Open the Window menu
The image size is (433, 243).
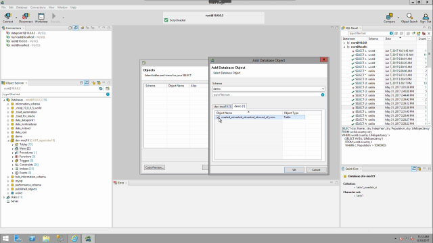pos(62,7)
